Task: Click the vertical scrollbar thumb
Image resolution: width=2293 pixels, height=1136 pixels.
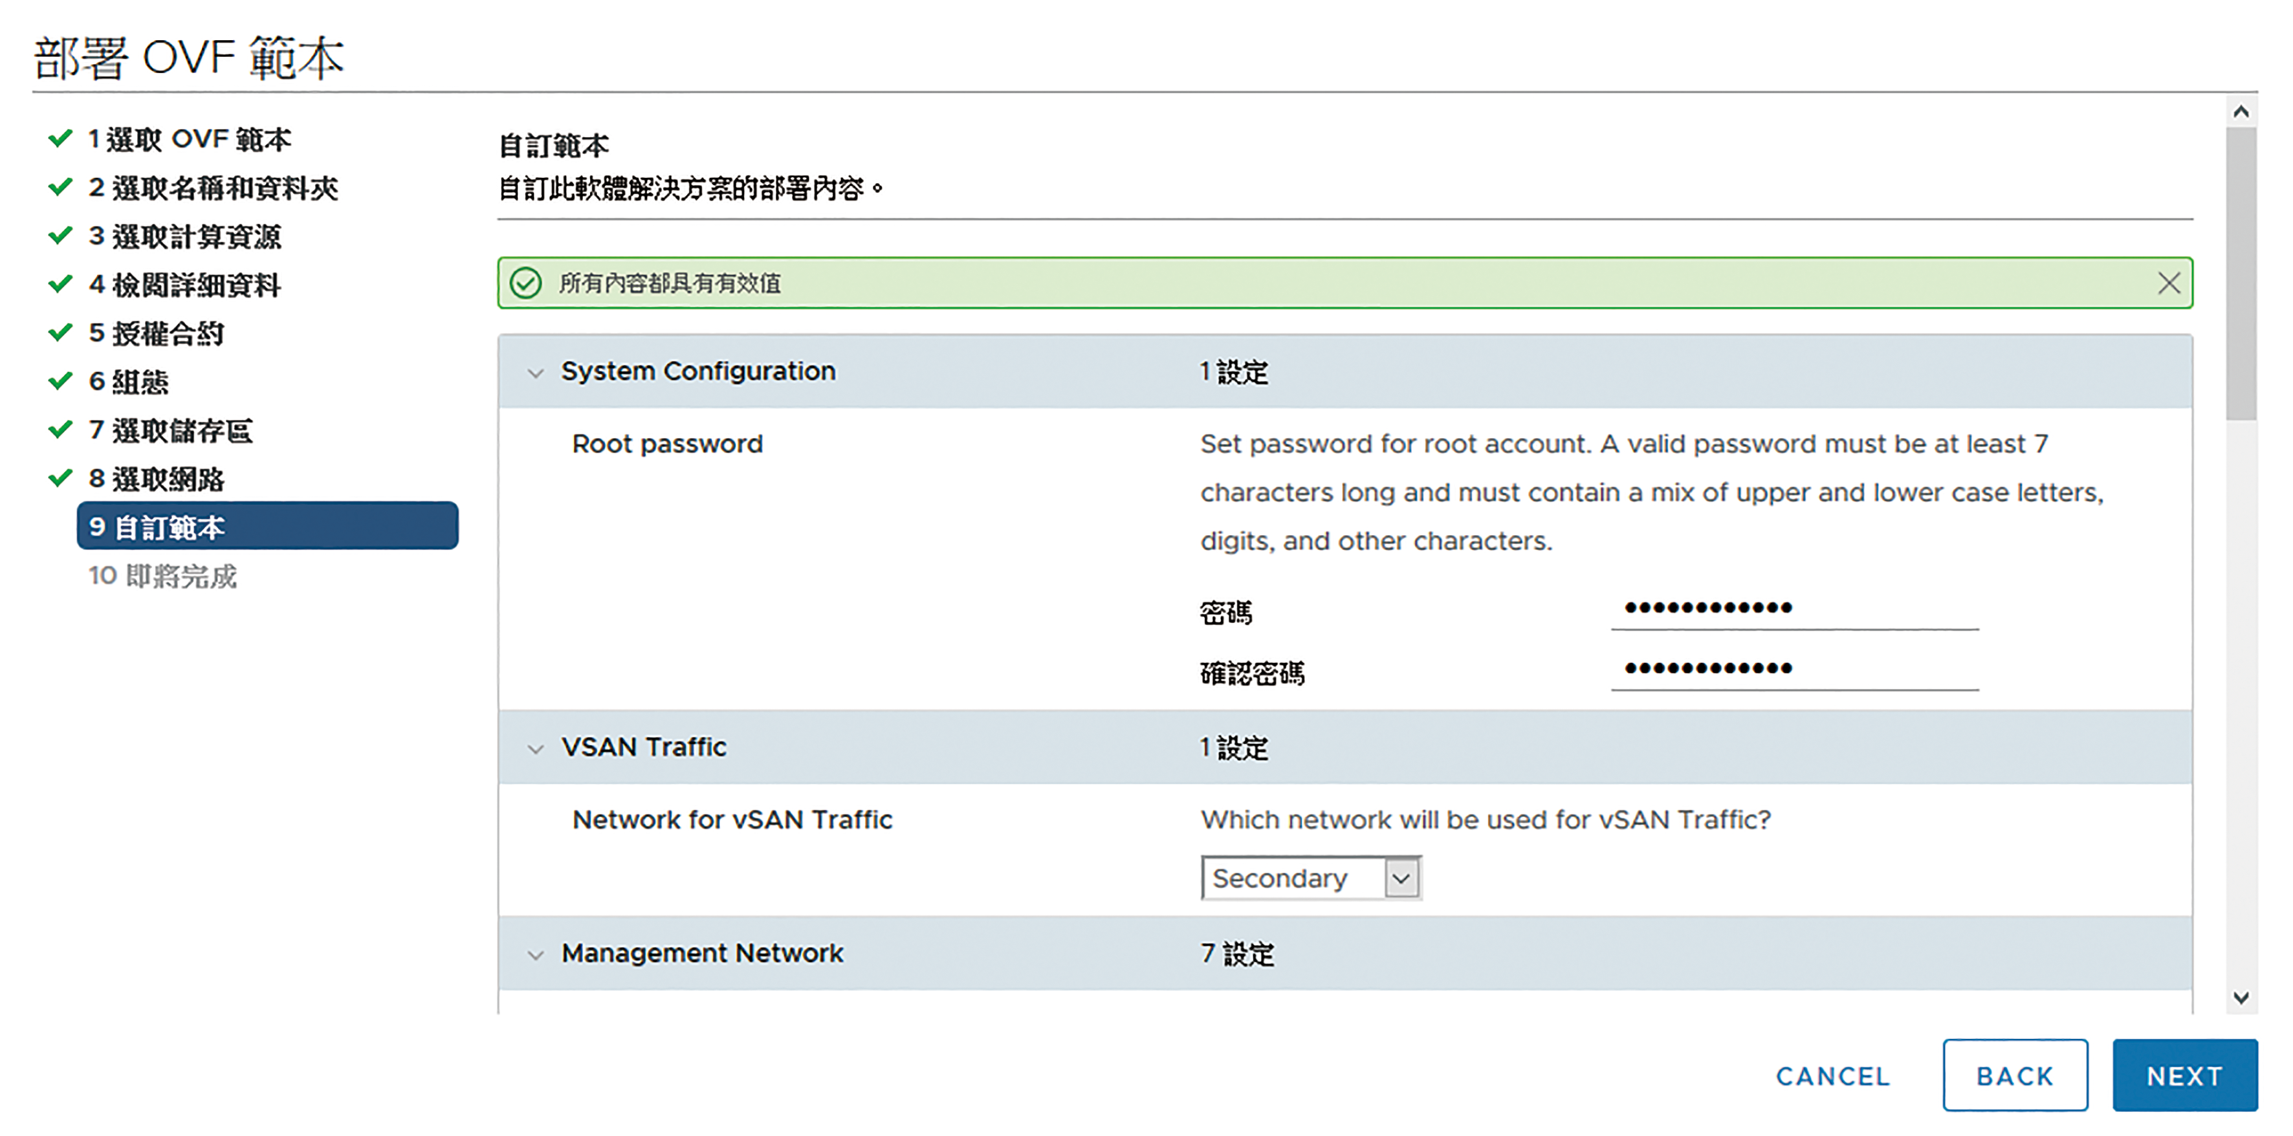Action: 2241,272
